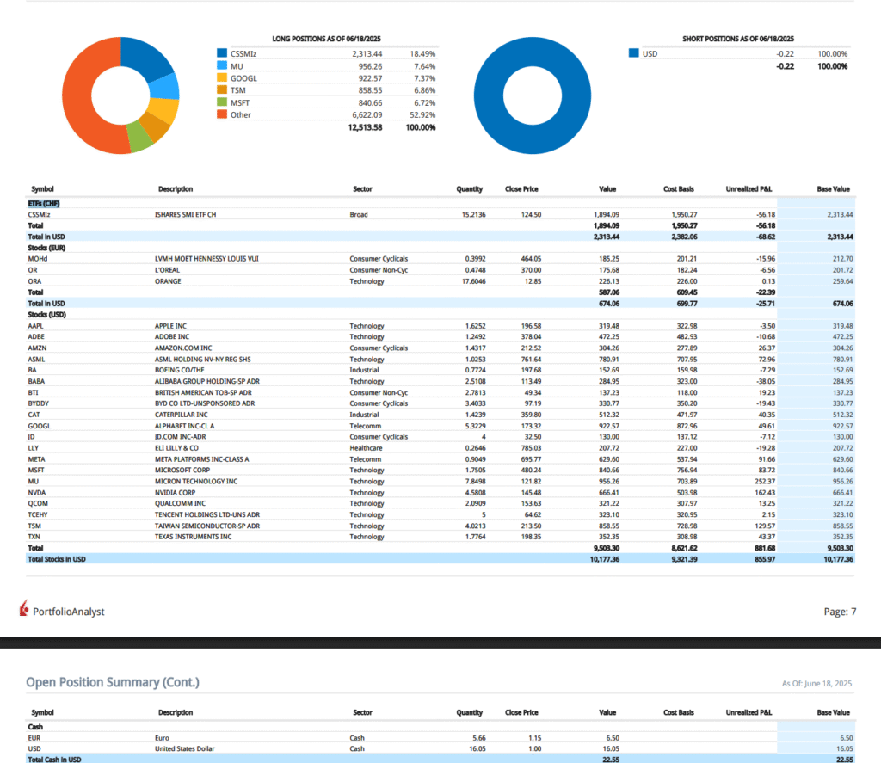Click the 'As Of: June 18, 2025' date

click(x=817, y=684)
